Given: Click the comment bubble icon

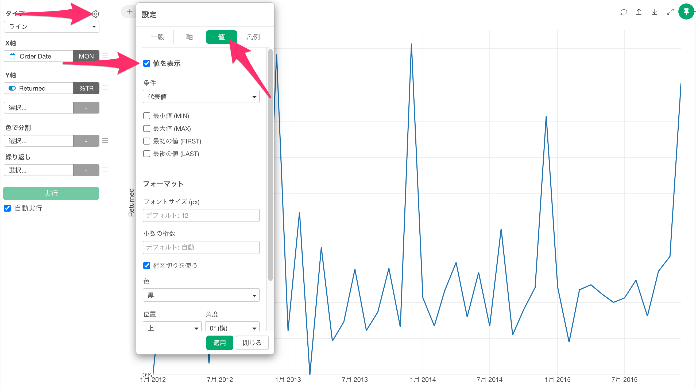Looking at the screenshot, I should tap(624, 12).
